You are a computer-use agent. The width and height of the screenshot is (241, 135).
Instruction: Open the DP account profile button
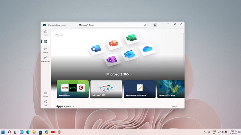click(155, 25)
